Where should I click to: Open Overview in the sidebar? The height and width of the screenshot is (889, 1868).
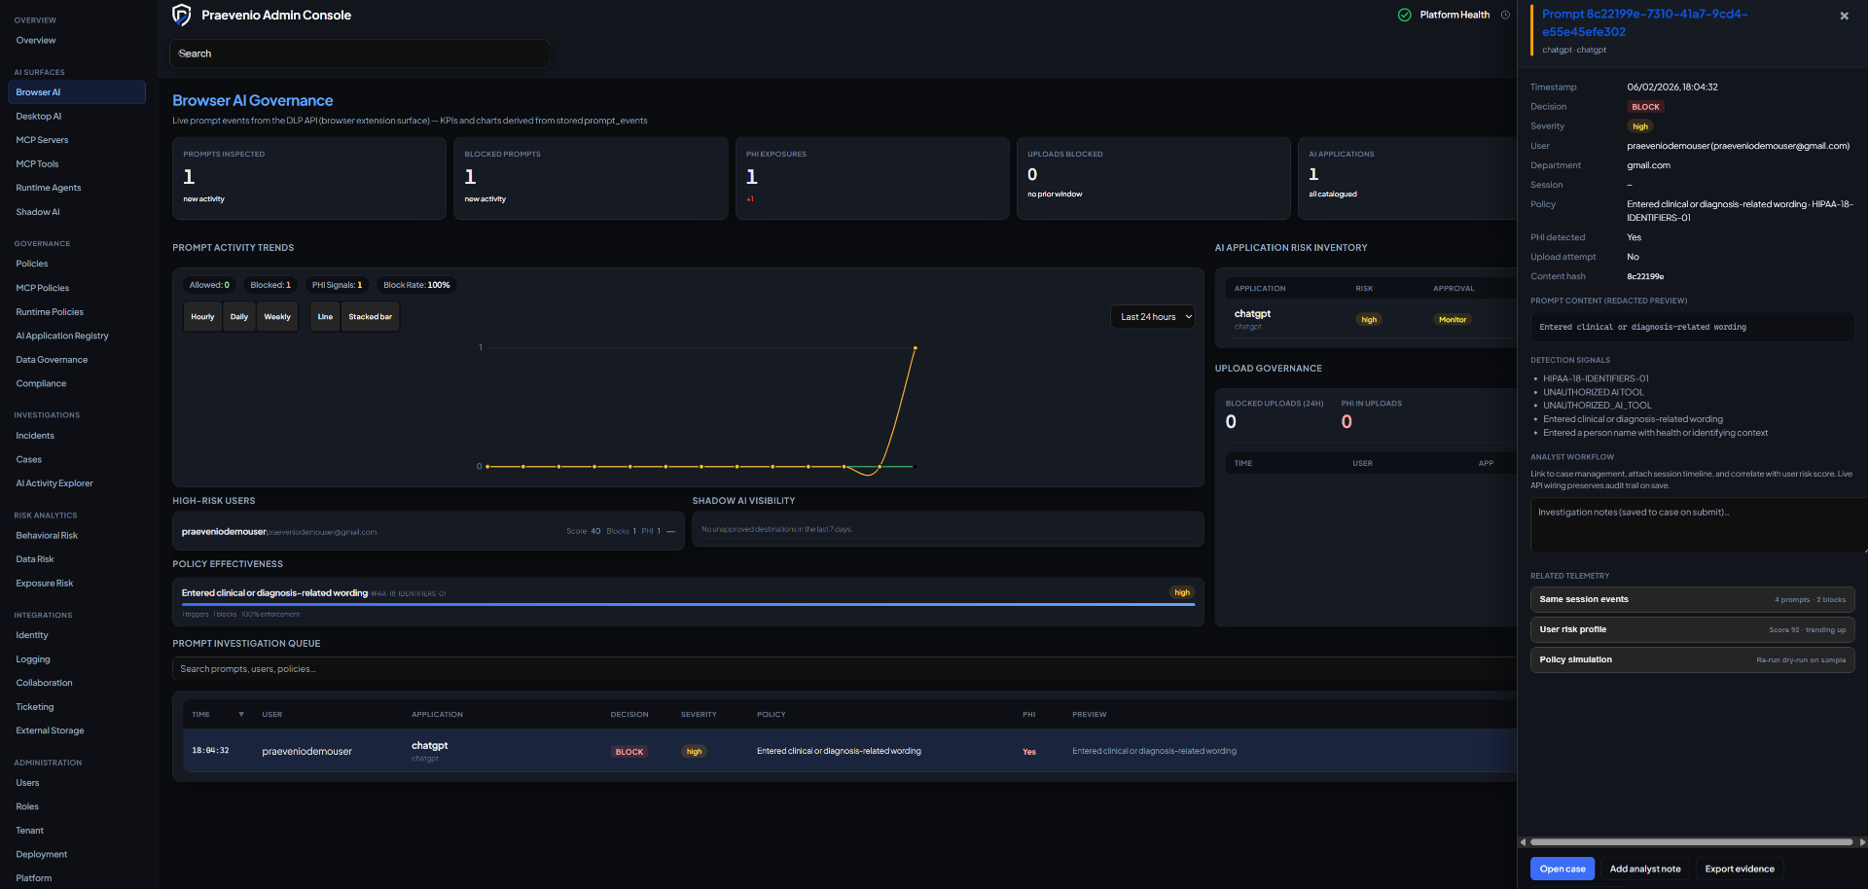click(36, 41)
